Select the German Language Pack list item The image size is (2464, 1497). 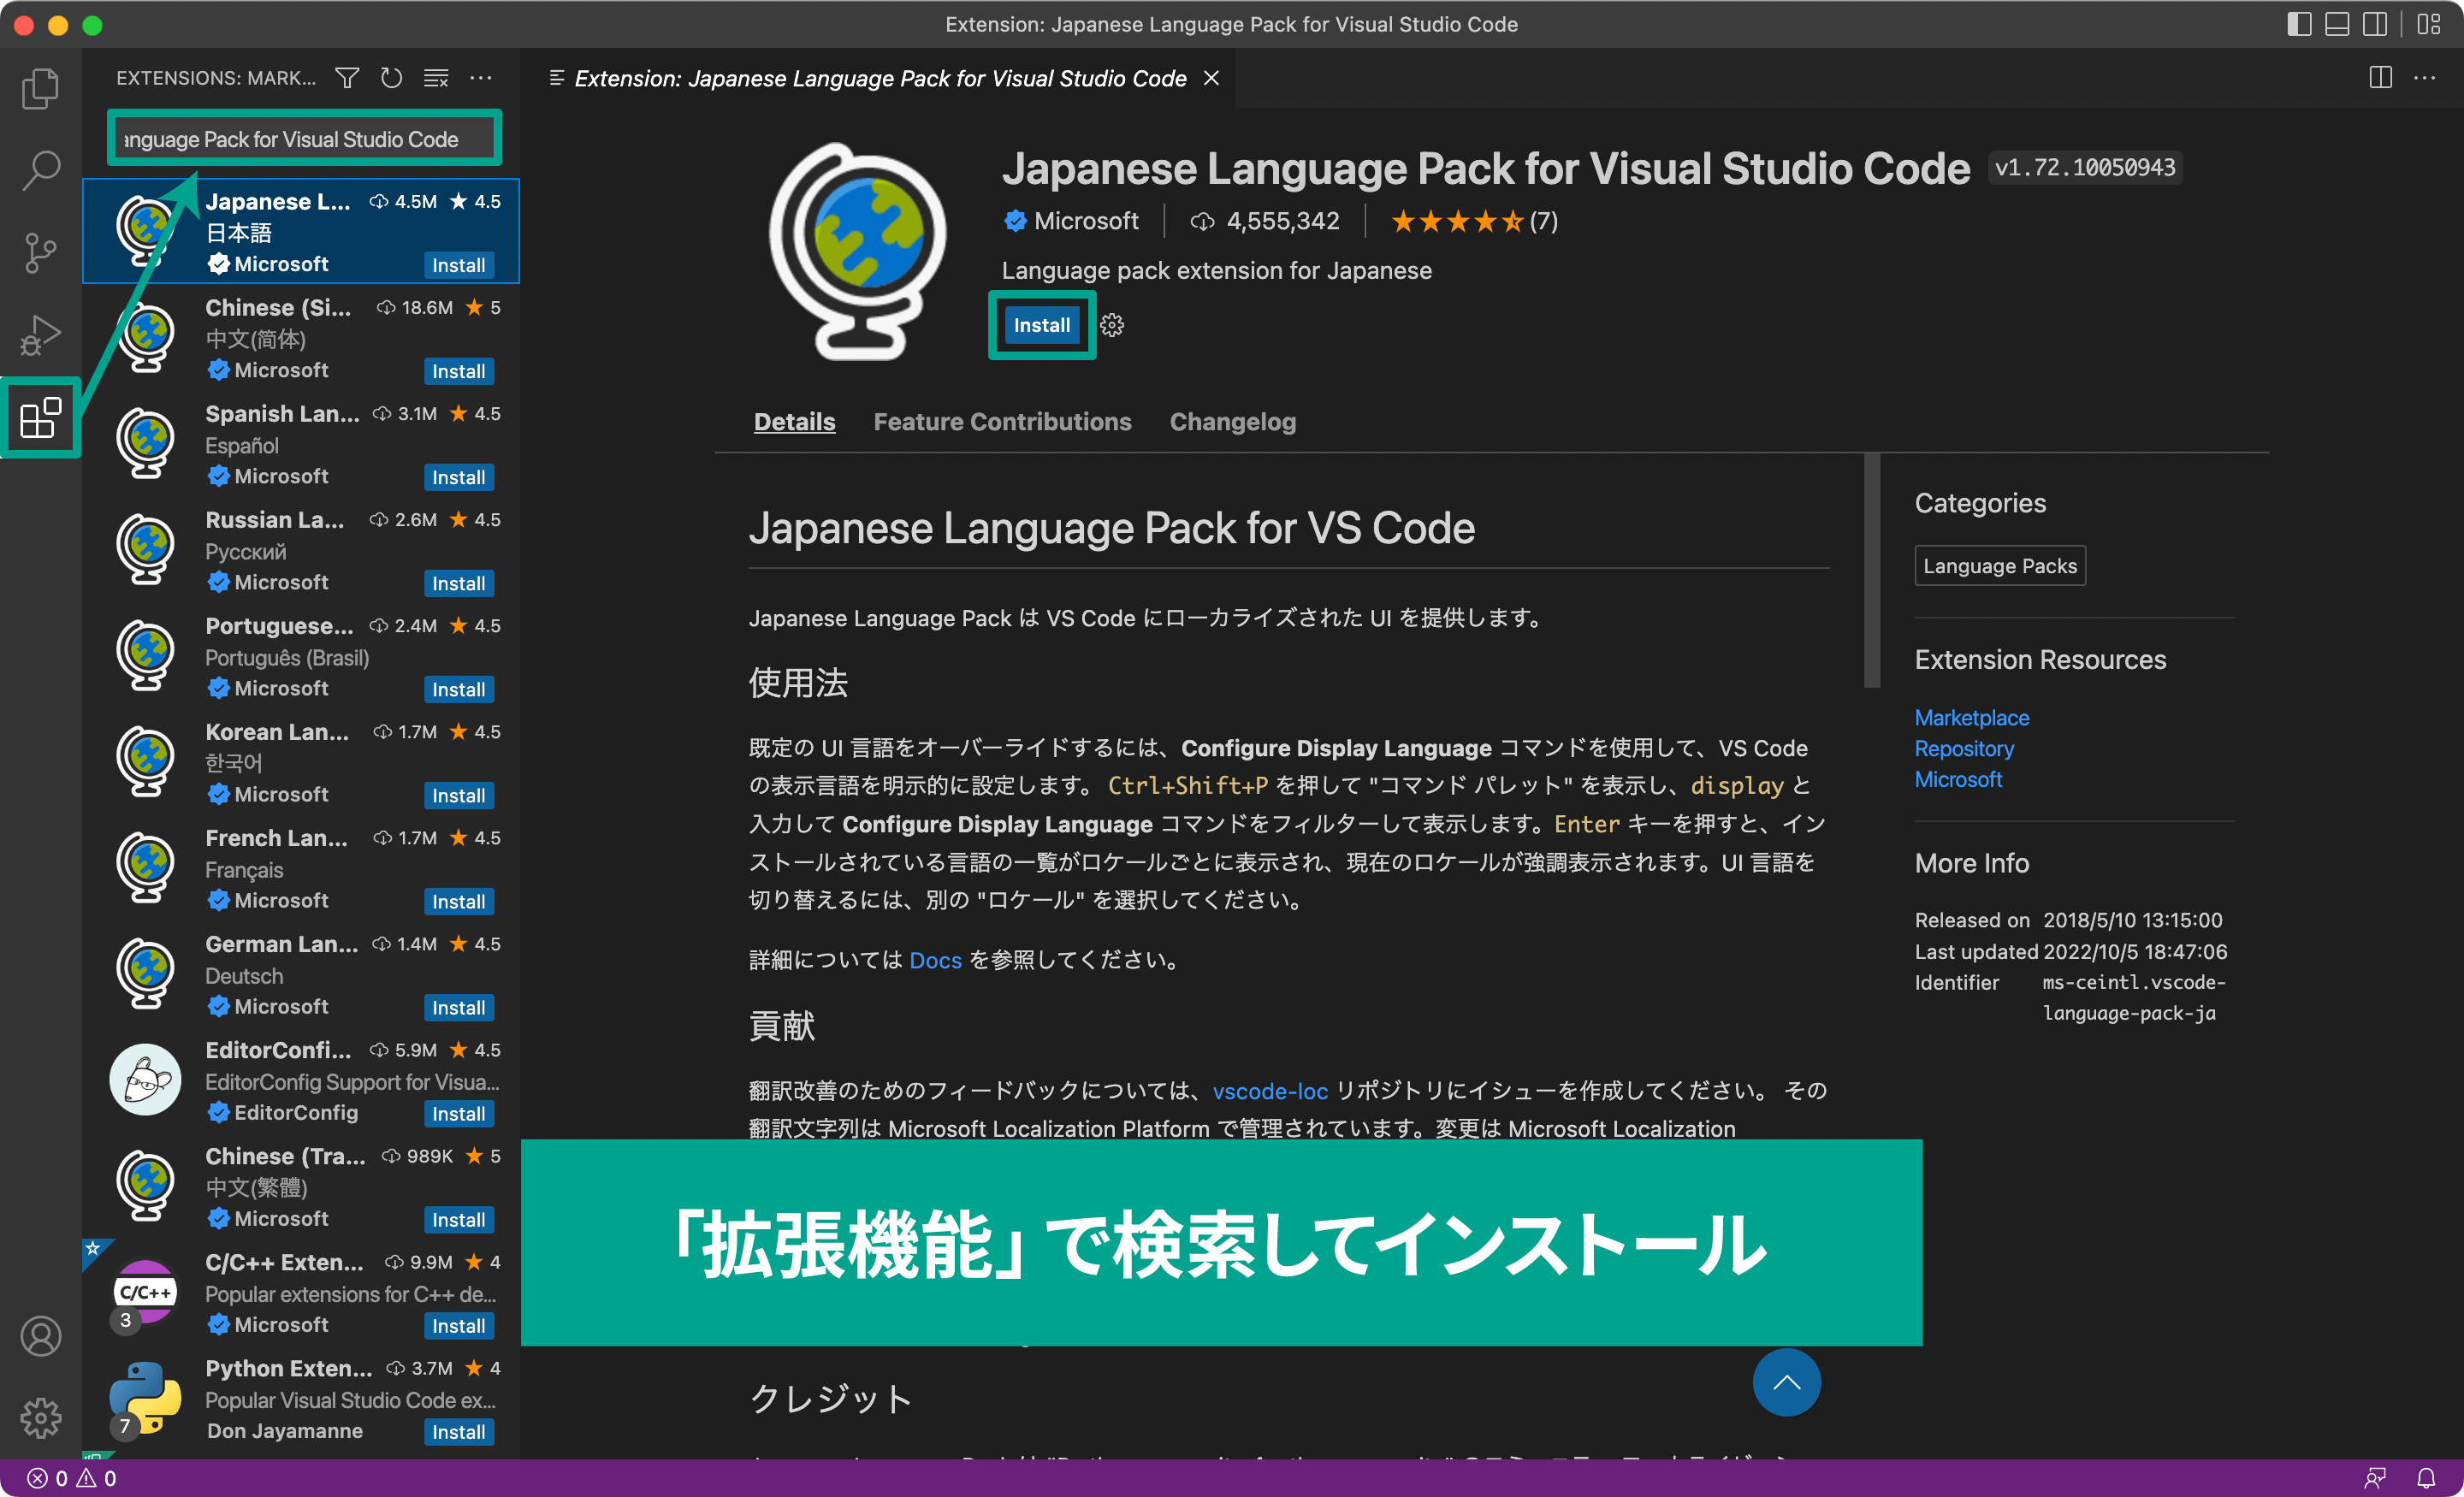(x=301, y=974)
